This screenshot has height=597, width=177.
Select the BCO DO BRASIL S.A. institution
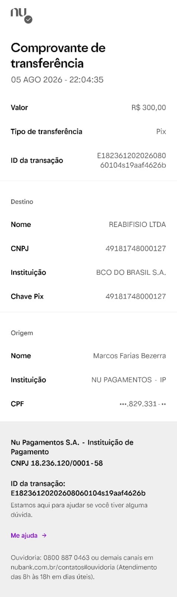131,272
